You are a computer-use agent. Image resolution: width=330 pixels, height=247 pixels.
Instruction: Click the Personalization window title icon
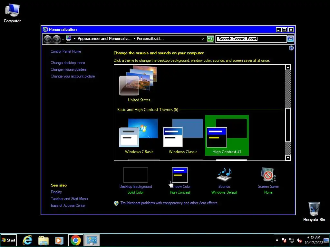[45, 29]
